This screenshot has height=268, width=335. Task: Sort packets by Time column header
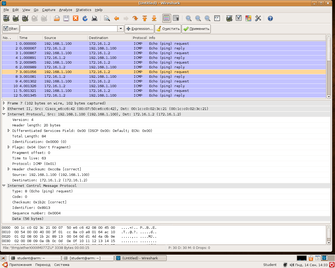point(30,38)
